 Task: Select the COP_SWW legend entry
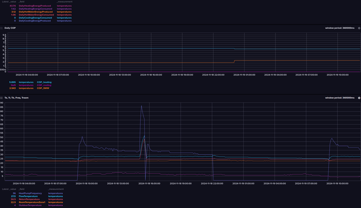click(x=43, y=88)
